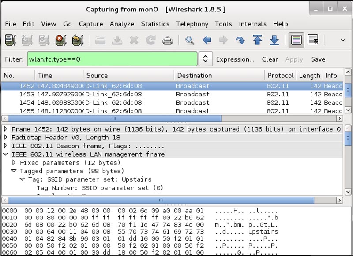The image size is (353, 256).
Task: Clear the current display filter
Action: click(270, 59)
